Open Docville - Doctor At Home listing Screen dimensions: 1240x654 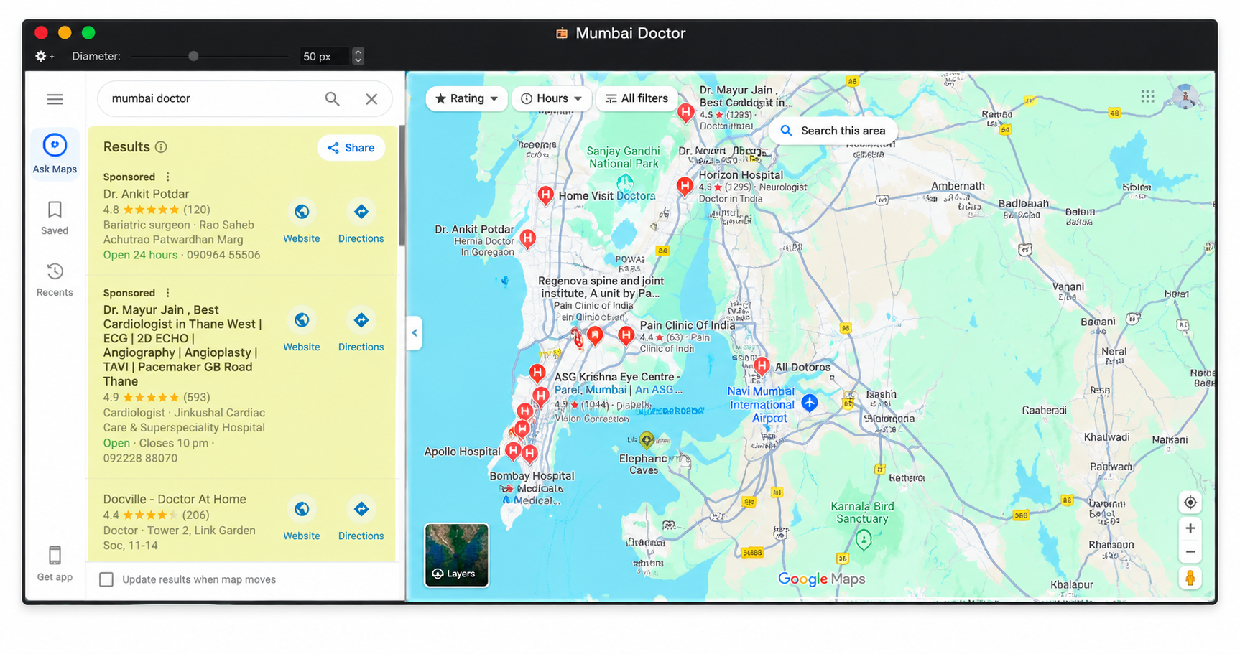click(x=175, y=499)
